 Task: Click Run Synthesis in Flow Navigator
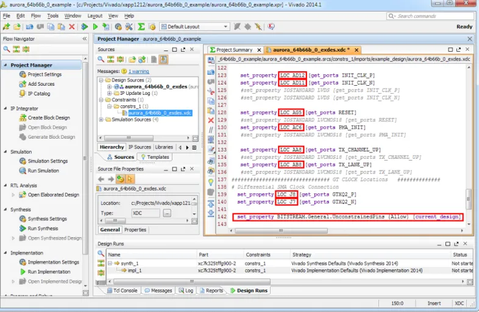pyautogui.click(x=43, y=229)
